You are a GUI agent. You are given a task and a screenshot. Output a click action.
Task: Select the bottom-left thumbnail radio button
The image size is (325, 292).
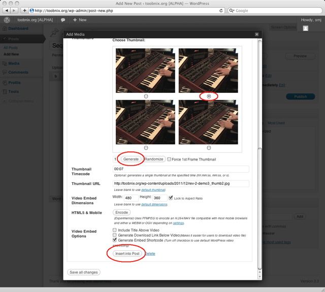[146, 148]
